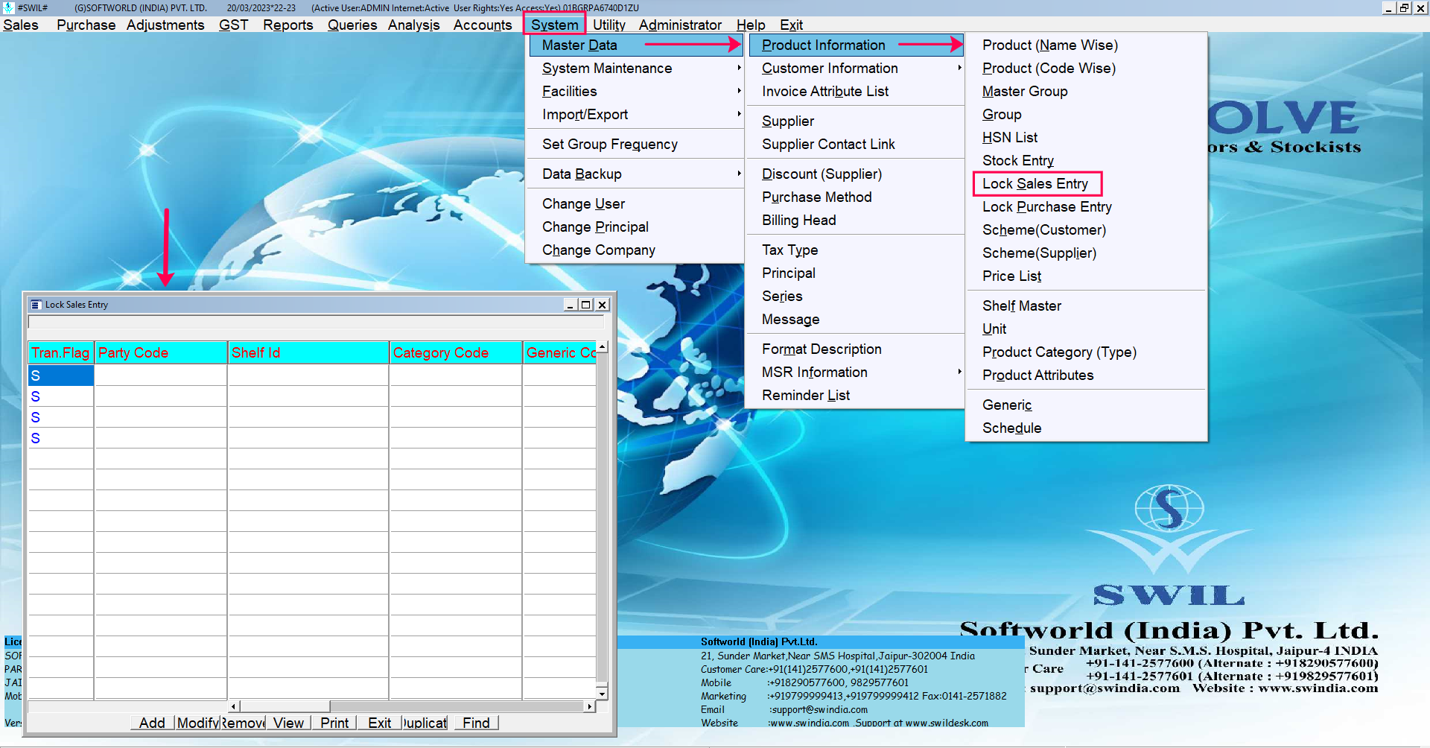Image resolution: width=1430 pixels, height=748 pixels.
Task: Choose Product Attributes
Action: click(x=1086, y=375)
